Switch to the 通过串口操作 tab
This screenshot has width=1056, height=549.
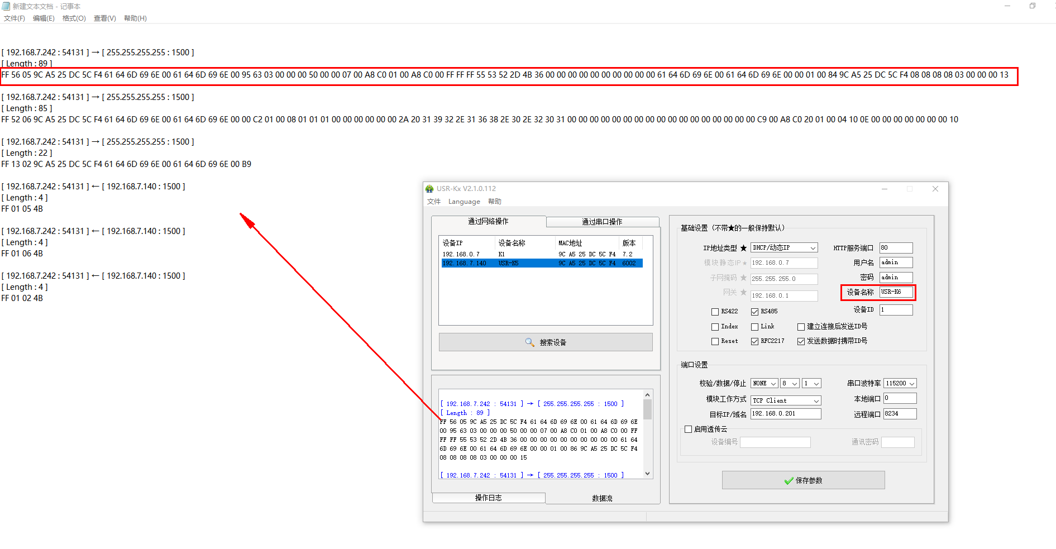click(x=602, y=222)
